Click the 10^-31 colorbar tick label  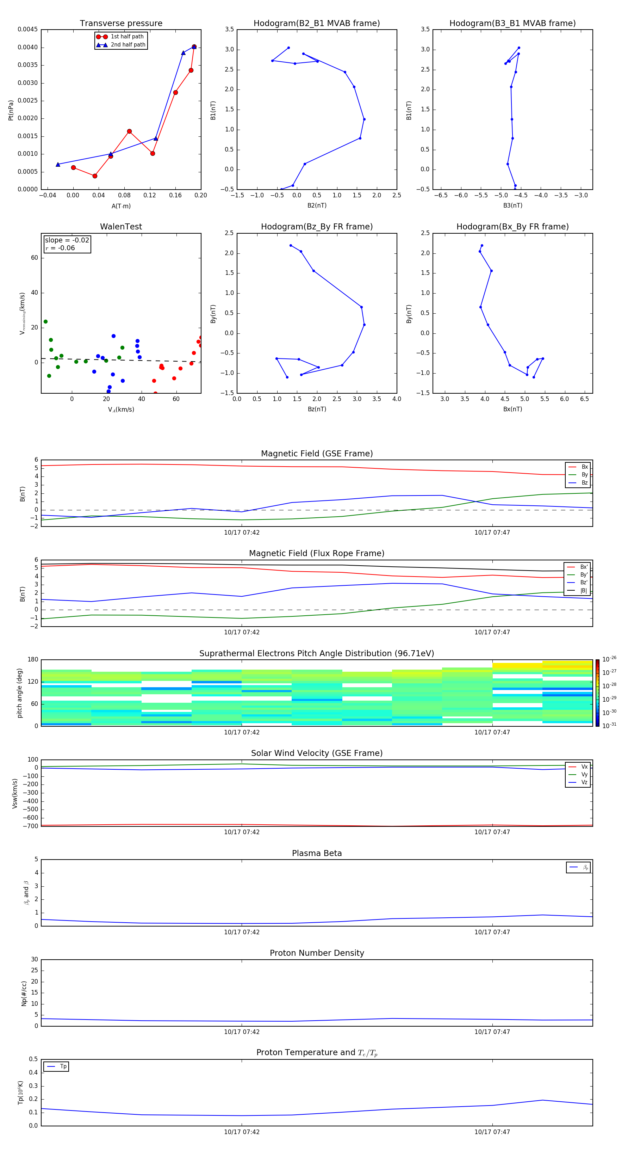pos(609,726)
